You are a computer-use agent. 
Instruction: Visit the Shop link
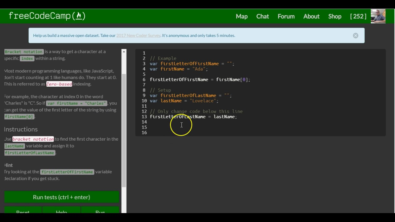[x=335, y=16]
